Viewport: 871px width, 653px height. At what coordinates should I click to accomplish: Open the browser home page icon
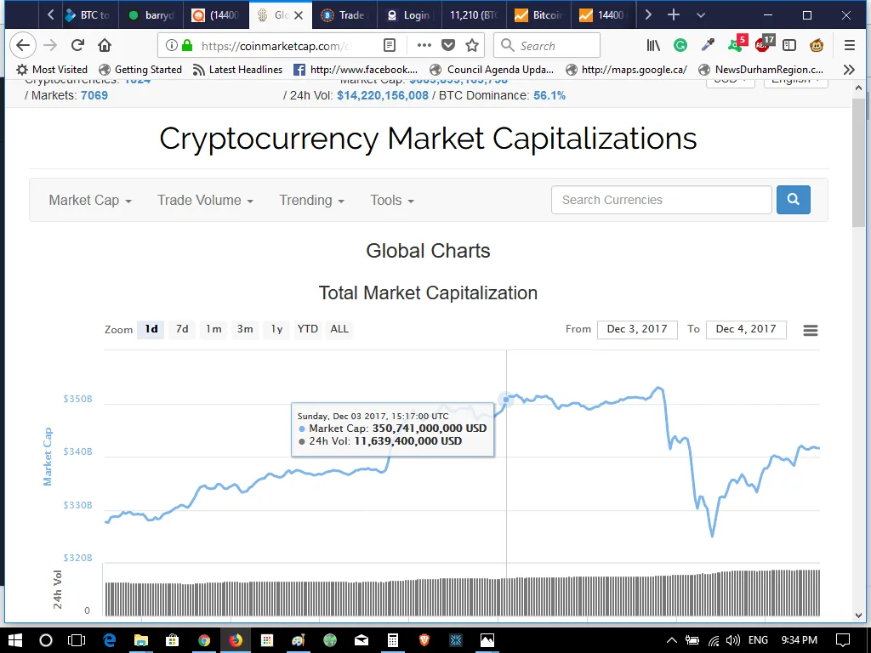click(105, 46)
